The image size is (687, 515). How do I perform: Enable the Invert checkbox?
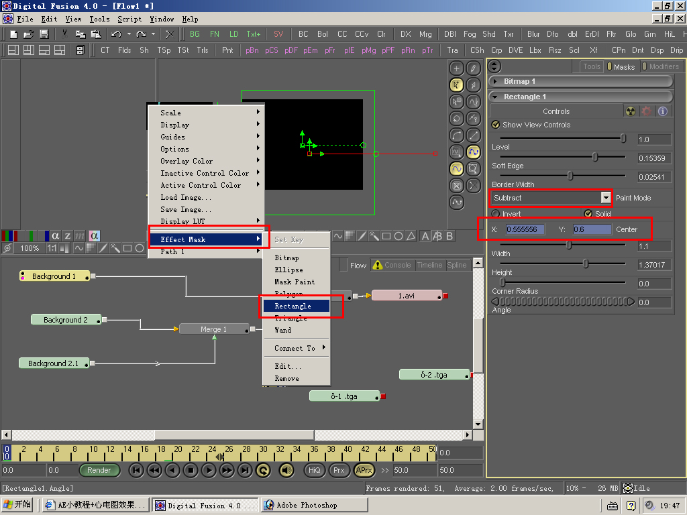[x=496, y=214]
